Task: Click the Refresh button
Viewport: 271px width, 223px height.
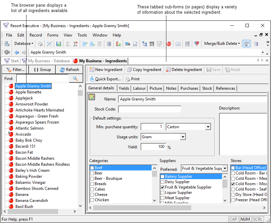Action: click(x=69, y=70)
